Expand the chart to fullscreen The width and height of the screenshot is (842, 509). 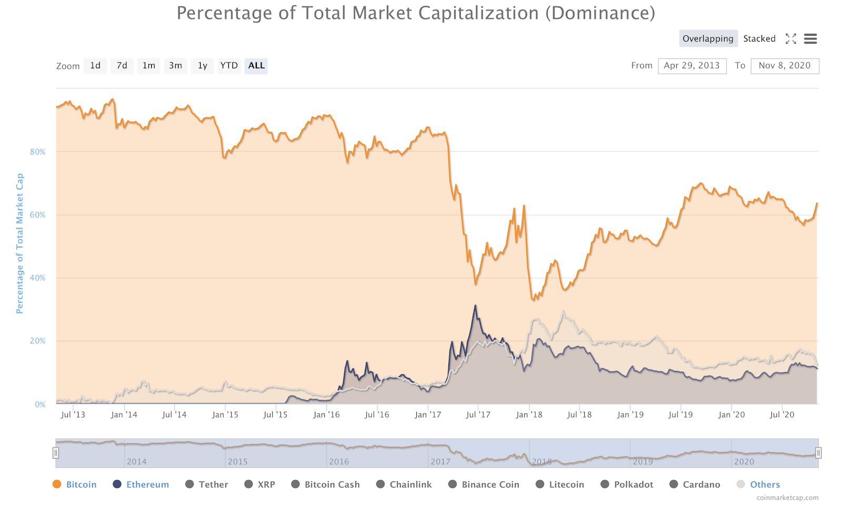click(x=791, y=38)
